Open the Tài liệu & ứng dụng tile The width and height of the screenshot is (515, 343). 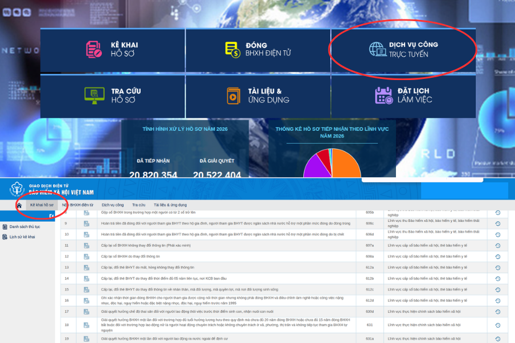point(258,96)
